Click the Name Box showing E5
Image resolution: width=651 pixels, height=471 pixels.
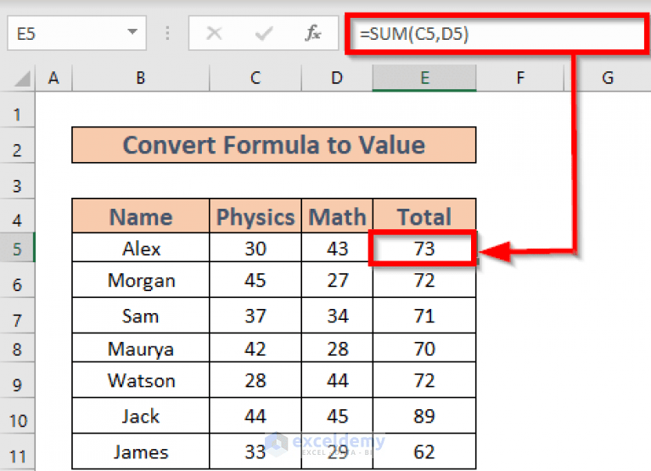pyautogui.click(x=76, y=33)
